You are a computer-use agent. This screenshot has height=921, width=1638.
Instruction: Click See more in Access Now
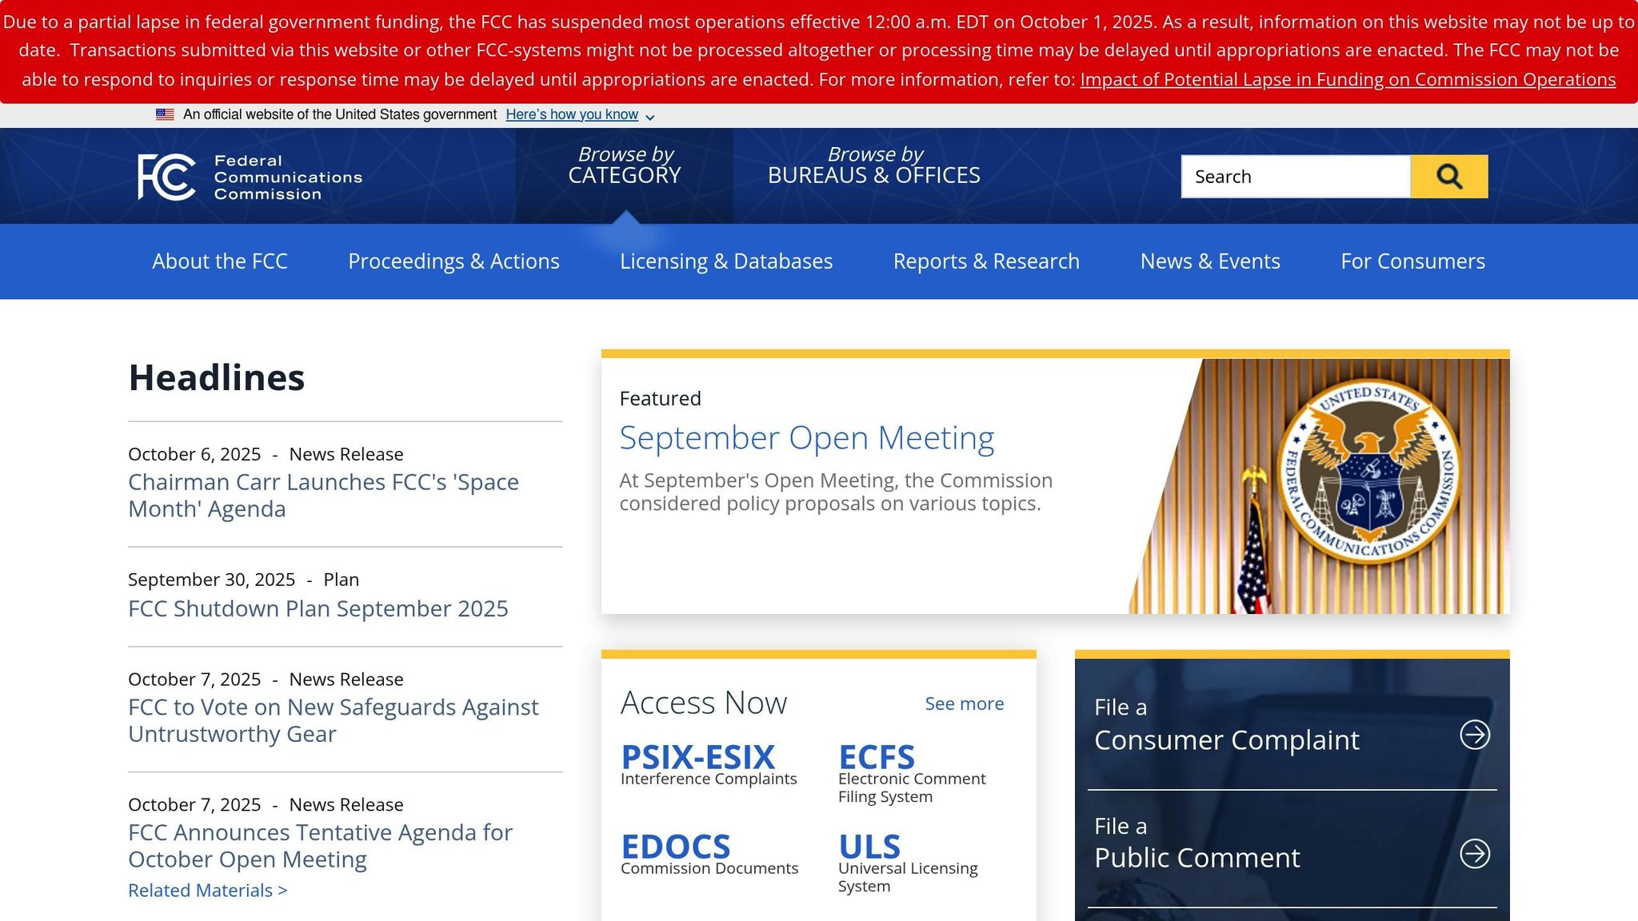click(x=964, y=704)
